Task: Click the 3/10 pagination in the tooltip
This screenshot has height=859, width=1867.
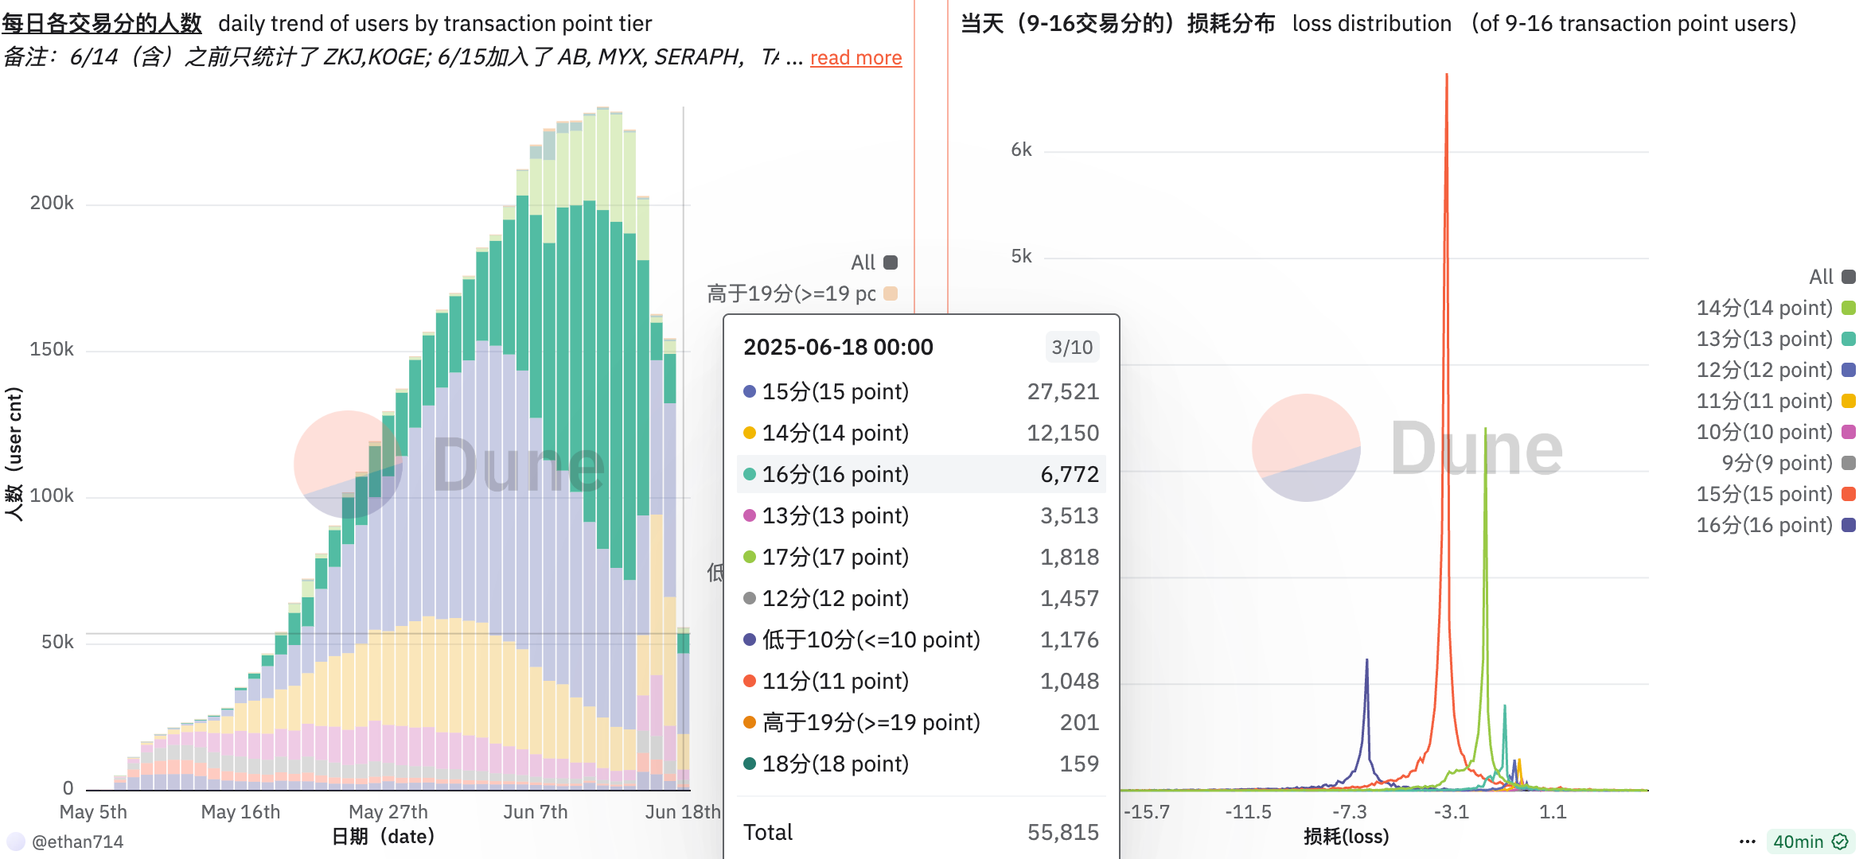Action: tap(1072, 346)
